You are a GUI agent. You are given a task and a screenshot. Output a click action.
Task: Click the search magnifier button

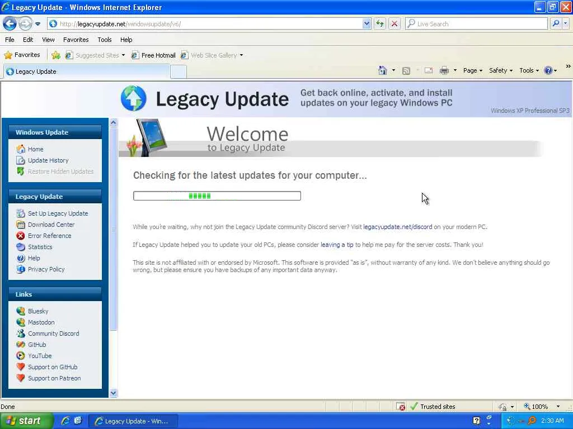click(556, 24)
